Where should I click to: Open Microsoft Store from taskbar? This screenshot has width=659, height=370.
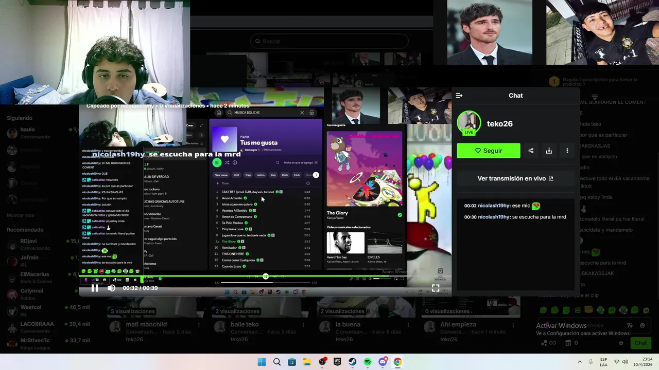pyautogui.click(x=292, y=362)
